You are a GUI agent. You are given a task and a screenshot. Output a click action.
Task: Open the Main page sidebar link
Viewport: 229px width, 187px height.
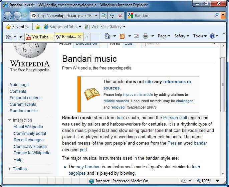pyautogui.click(x=19, y=85)
